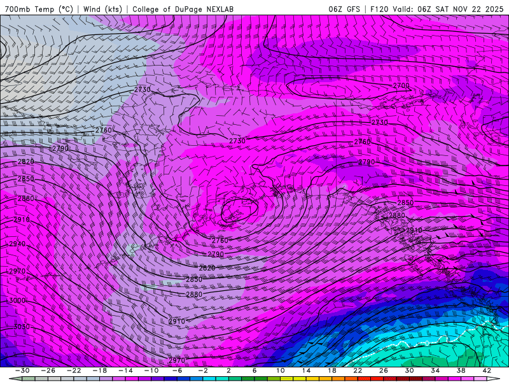The width and height of the screenshot is (509, 382).
Task: Select the 22 temperature scale label
Action: point(358,371)
